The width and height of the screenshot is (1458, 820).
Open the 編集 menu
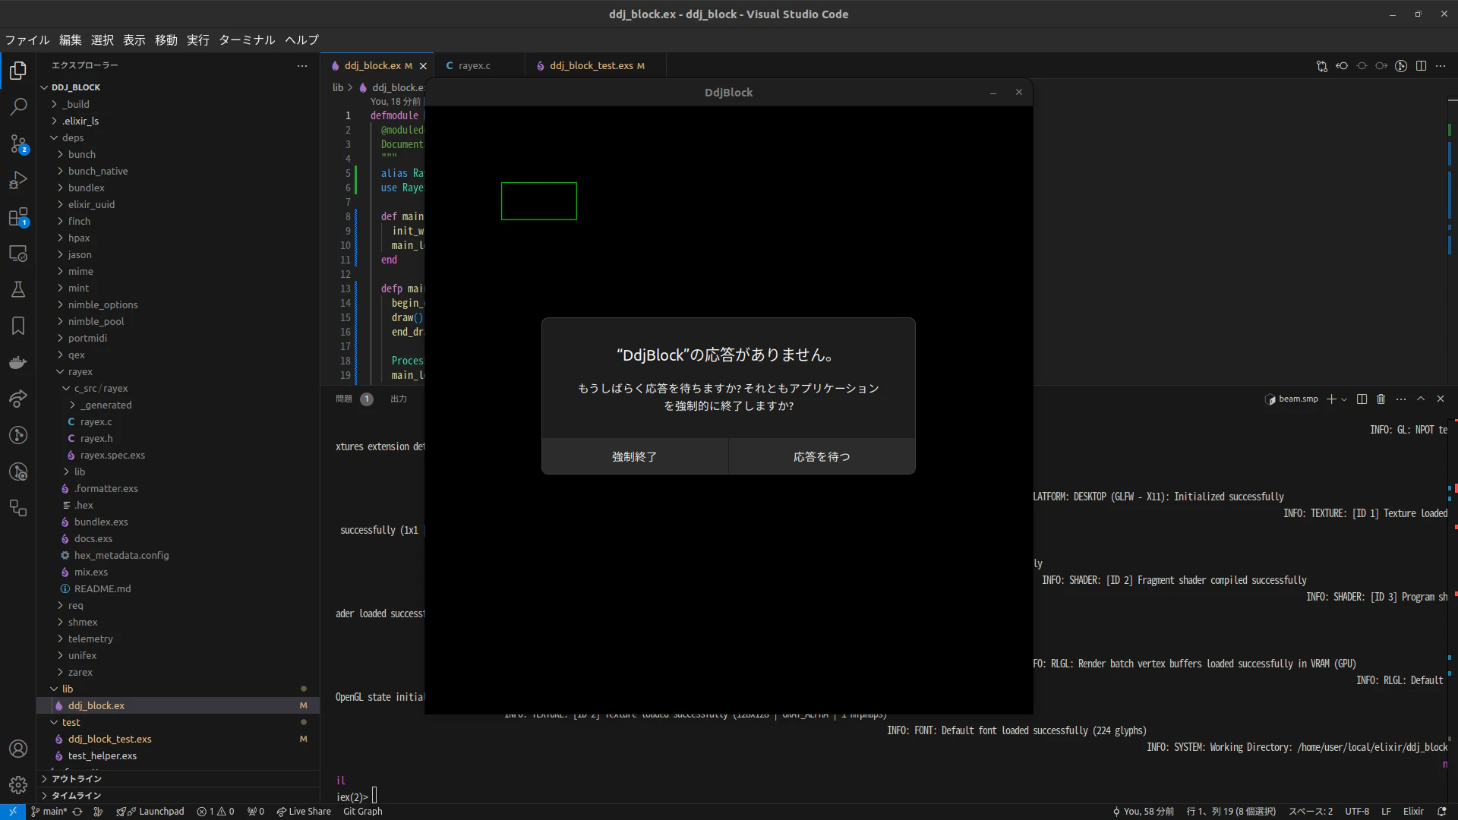pyautogui.click(x=71, y=40)
